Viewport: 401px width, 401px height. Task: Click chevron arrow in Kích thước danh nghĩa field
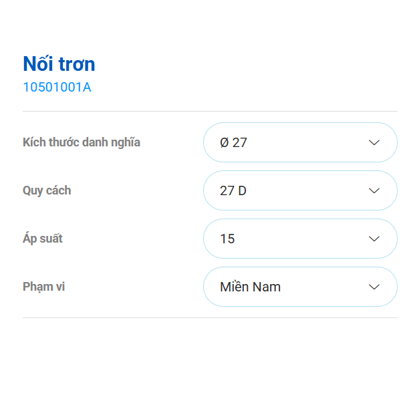click(x=374, y=142)
